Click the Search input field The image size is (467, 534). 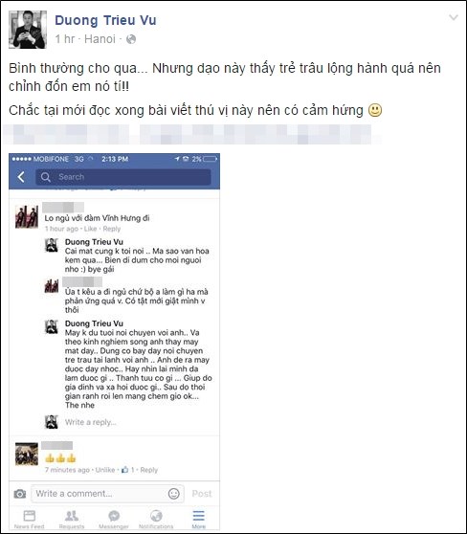coord(123,177)
